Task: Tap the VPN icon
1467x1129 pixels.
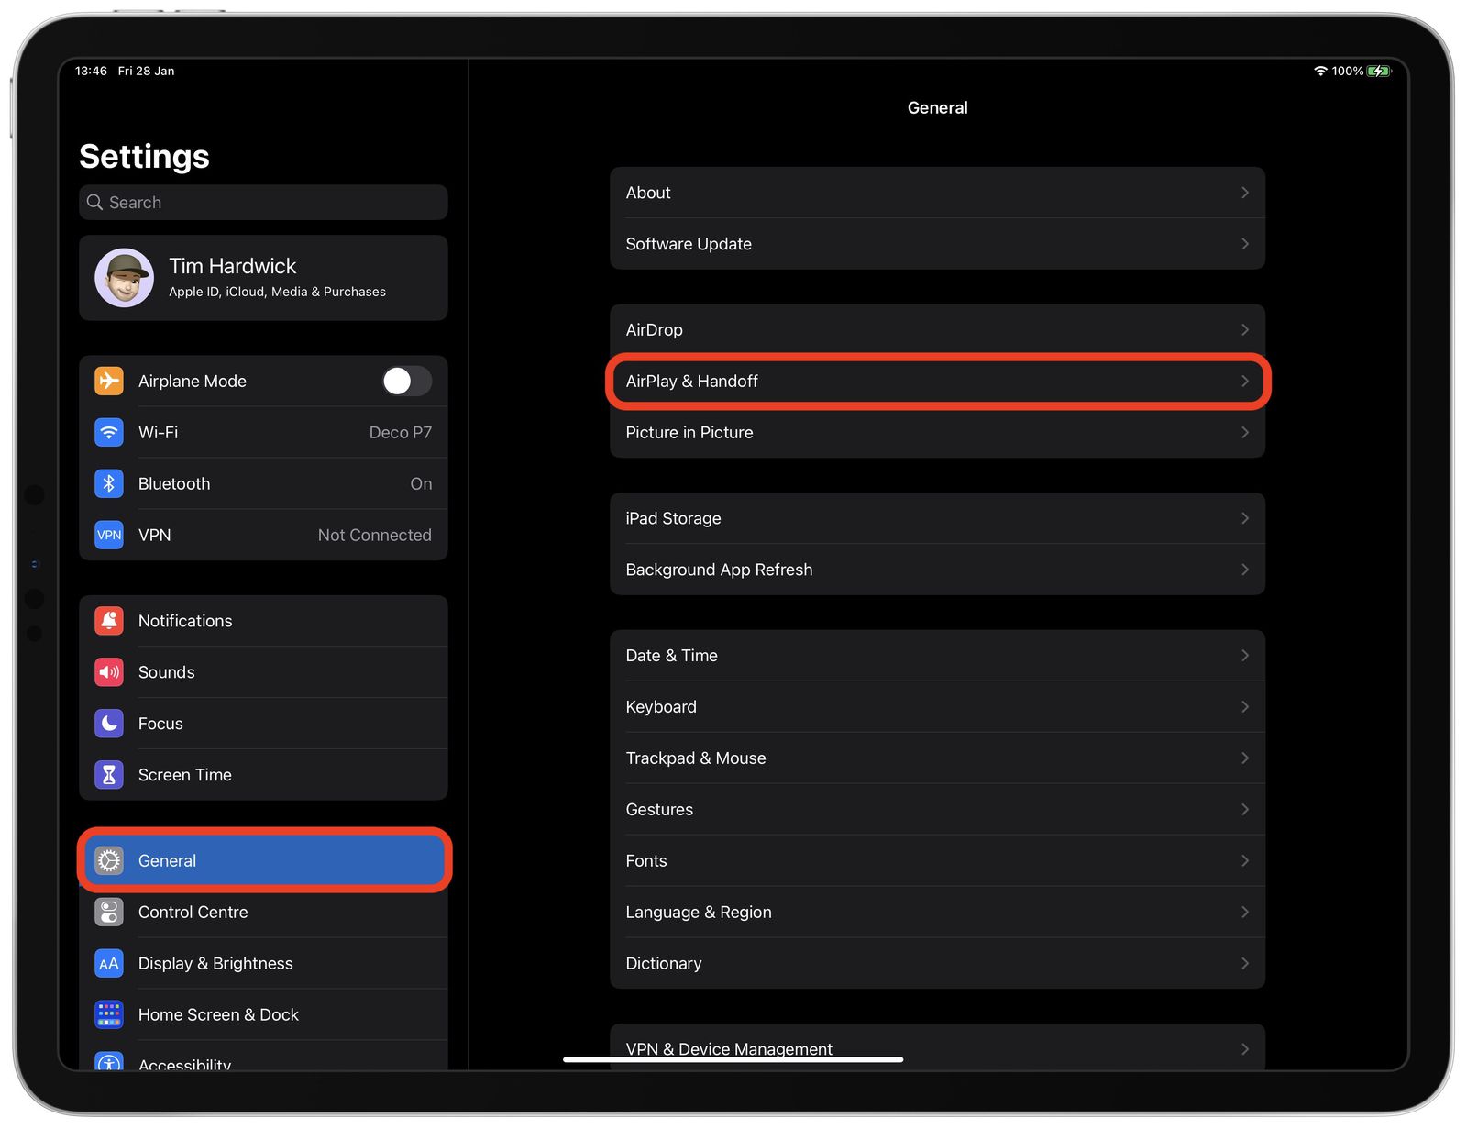Action: coord(108,535)
